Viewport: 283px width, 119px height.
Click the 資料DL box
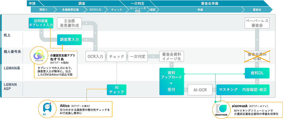[x=257, y=73]
